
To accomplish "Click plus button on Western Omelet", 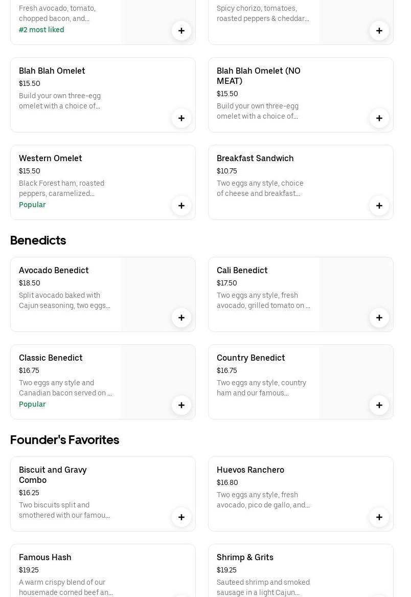I will coord(181,206).
